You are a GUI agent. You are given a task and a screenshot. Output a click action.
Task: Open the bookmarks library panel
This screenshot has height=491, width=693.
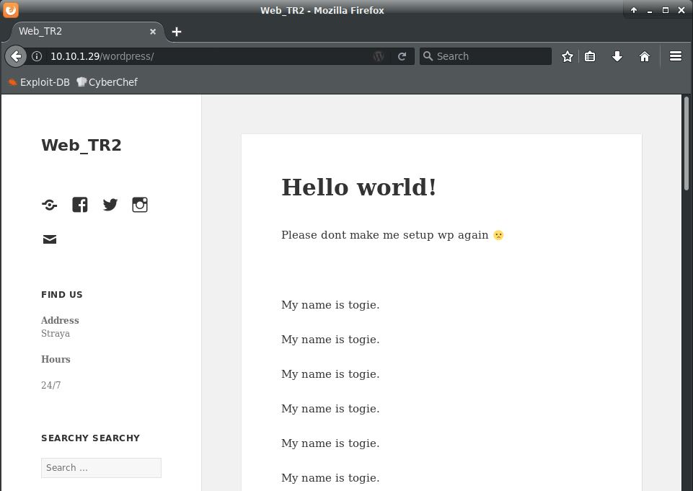point(591,56)
